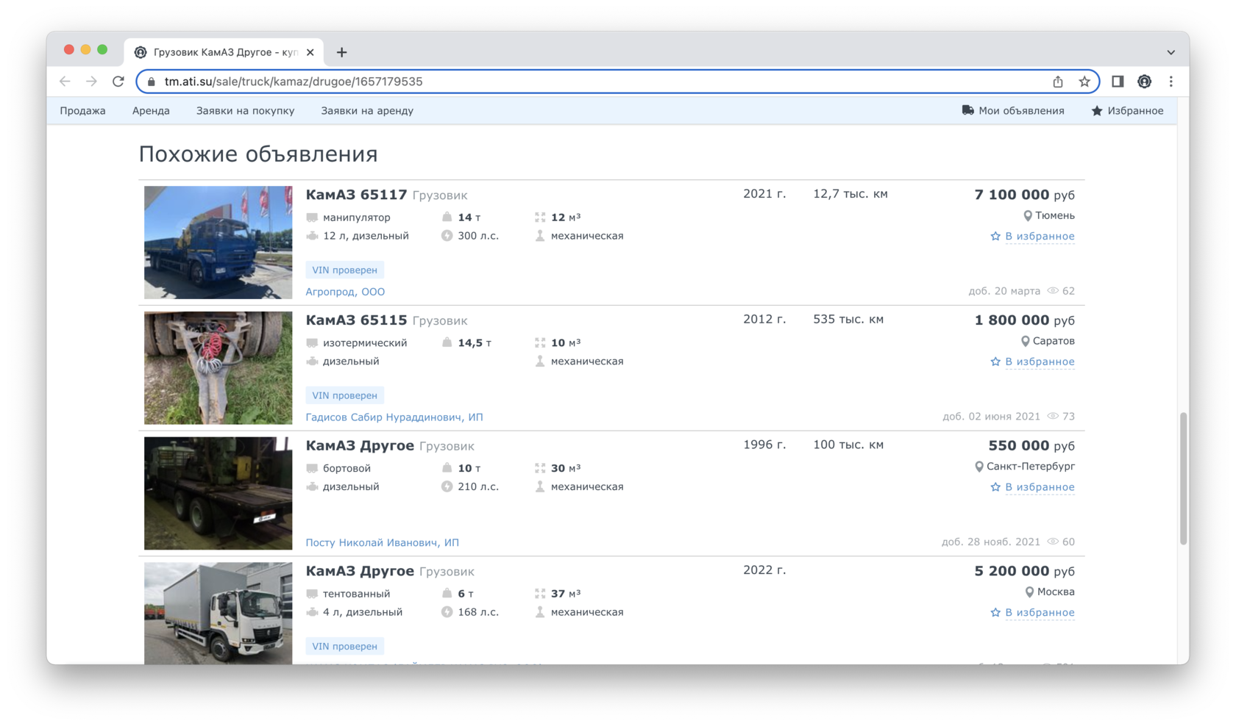This screenshot has width=1236, height=726.
Task: Click the views eye icon showing 62
Action: pos(1053,291)
